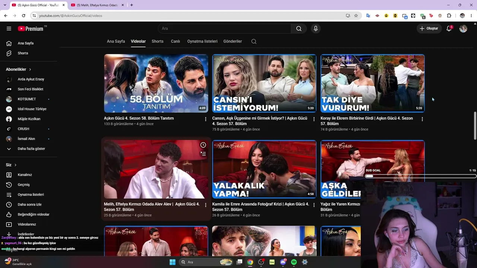This screenshot has height=268, width=477.
Task: Open options for Koray ile Ekrem video
Action: 422,119
